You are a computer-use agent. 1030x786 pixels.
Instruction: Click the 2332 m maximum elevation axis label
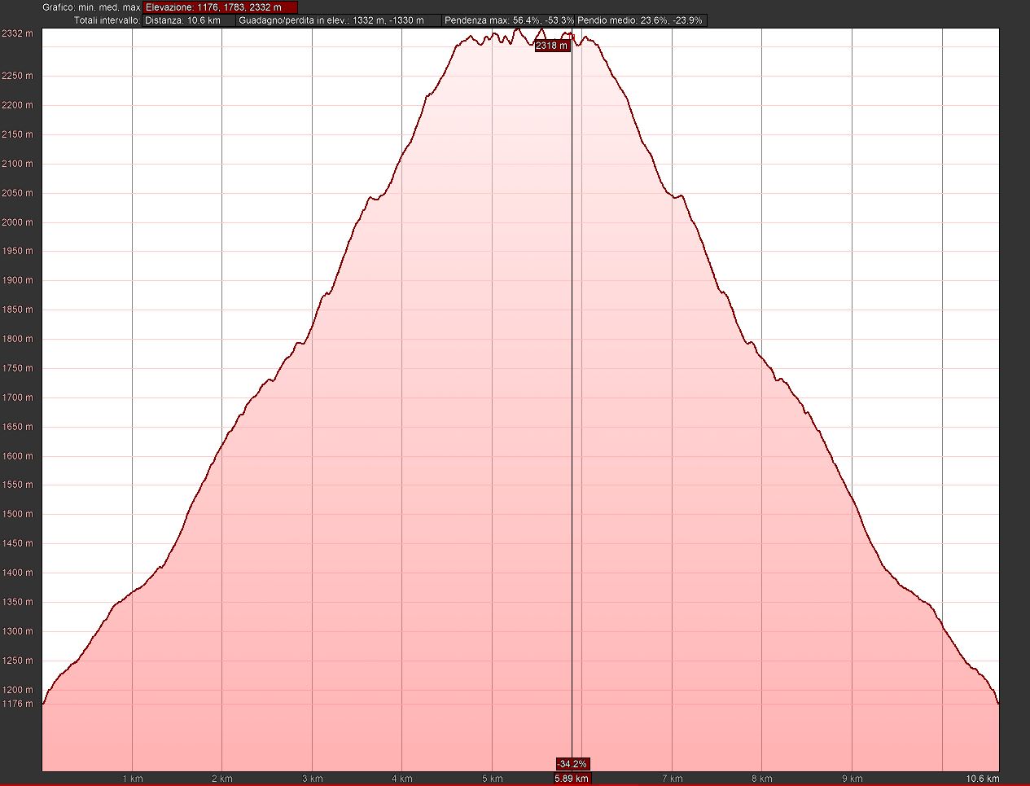tap(17, 33)
